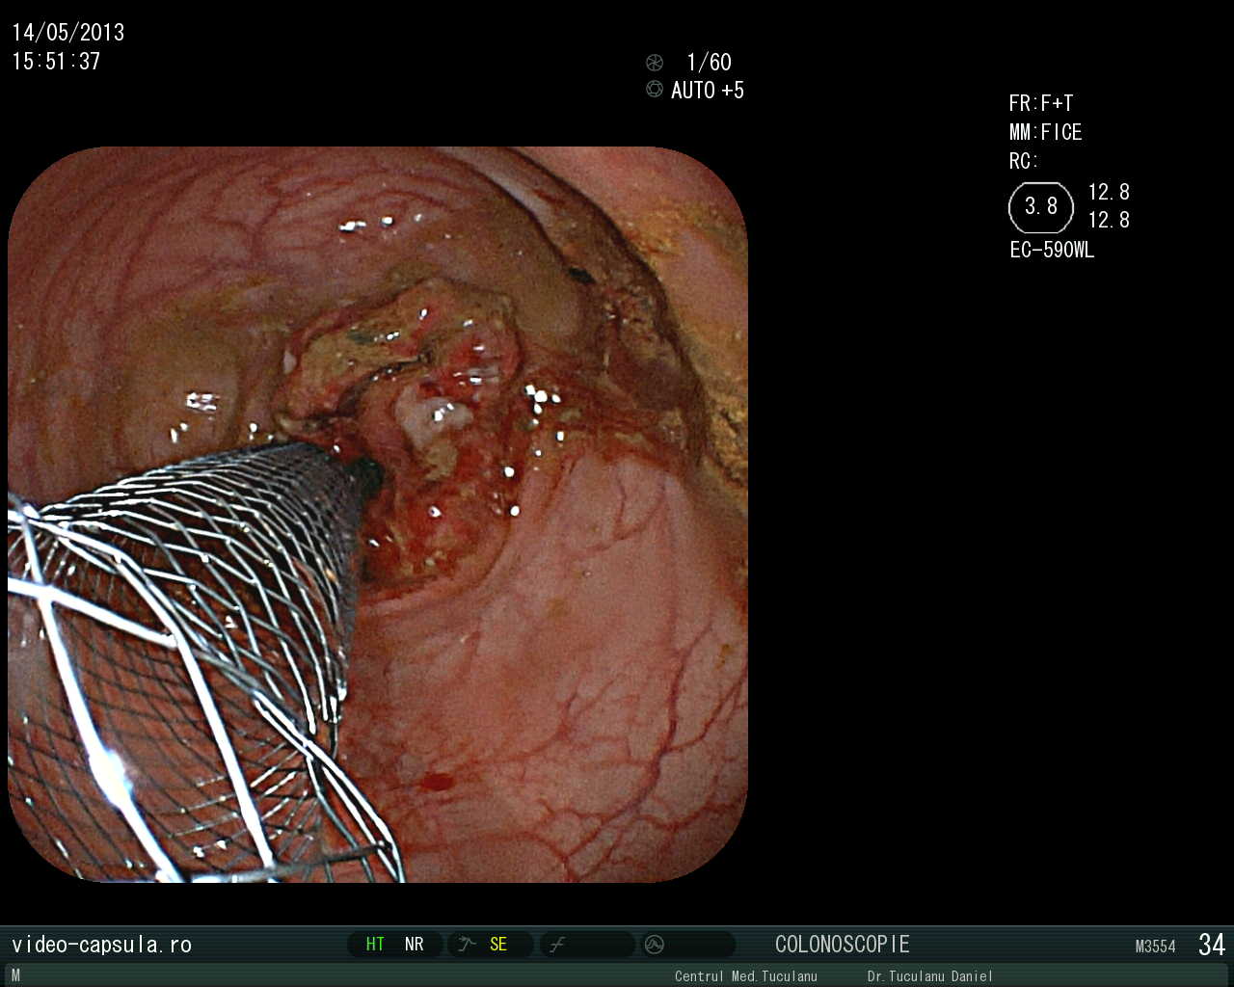Click the COLONOSCOPIE procedure label
Image resolution: width=1234 pixels, height=987 pixels.
click(843, 945)
